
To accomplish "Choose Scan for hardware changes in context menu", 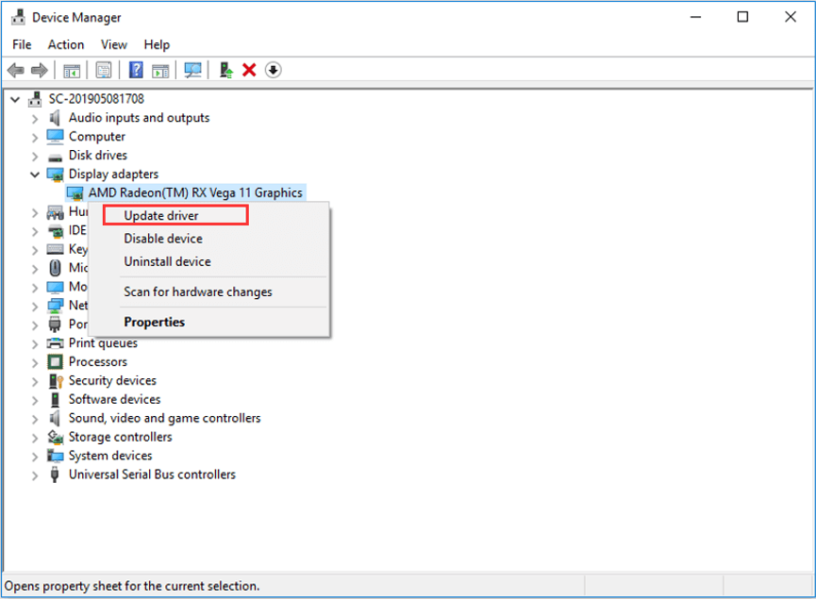I will point(198,292).
